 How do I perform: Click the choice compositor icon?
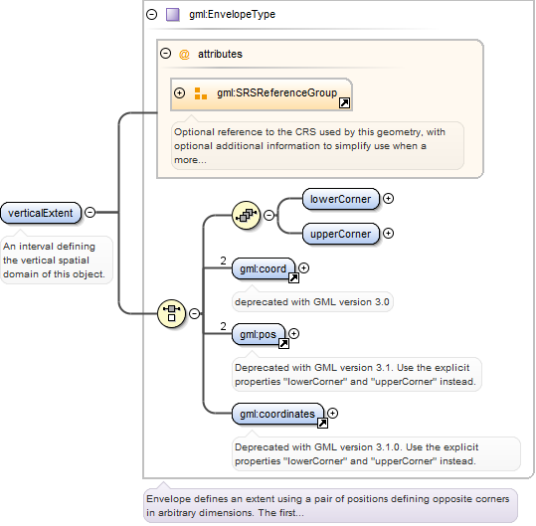[x=172, y=313]
